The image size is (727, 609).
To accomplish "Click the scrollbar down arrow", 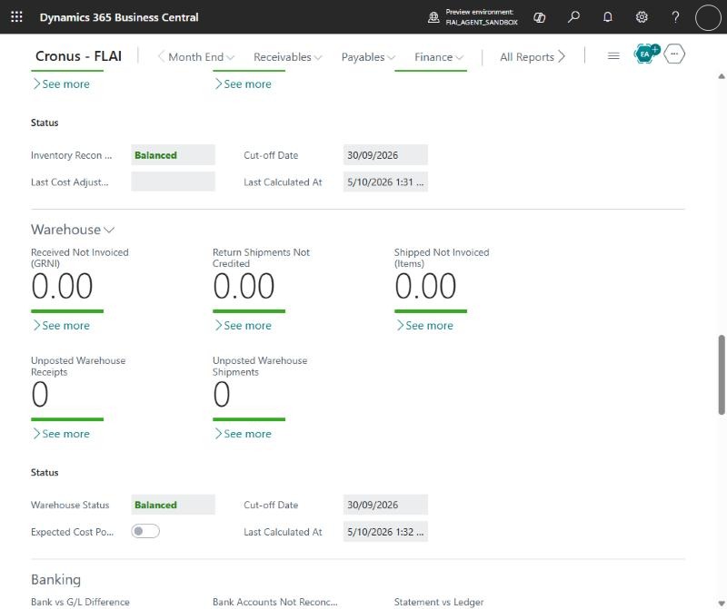I will [x=721, y=603].
